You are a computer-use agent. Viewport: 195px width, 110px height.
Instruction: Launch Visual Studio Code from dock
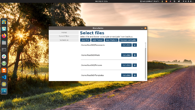(4, 77)
